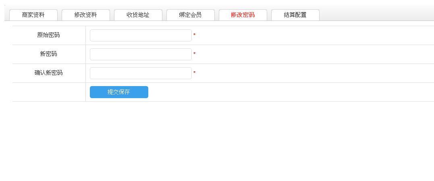Click empty tab strip after 结算配置
This screenshot has height=181, width=434.
click(x=375, y=15)
